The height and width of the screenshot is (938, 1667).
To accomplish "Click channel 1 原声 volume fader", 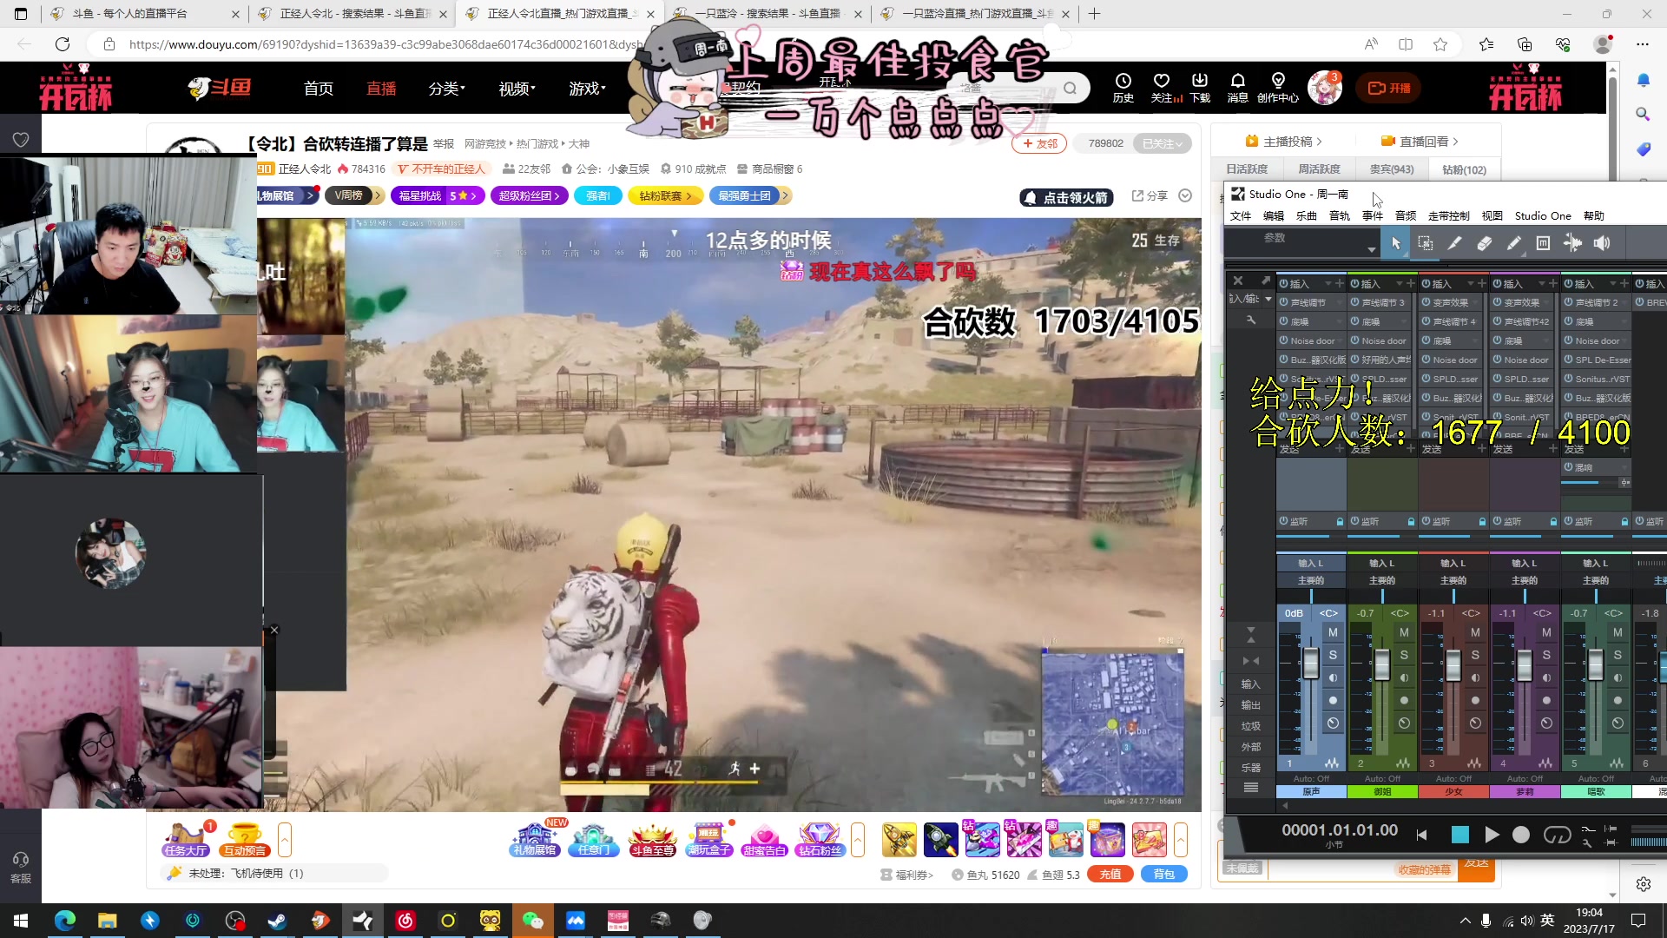I will (x=1311, y=665).
